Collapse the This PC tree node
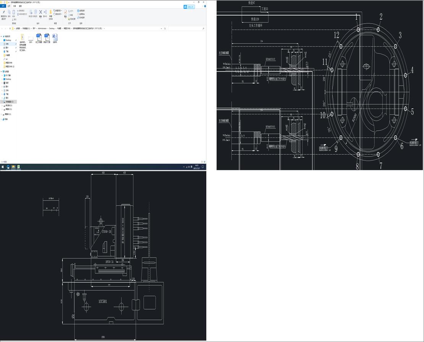 pos(2,72)
